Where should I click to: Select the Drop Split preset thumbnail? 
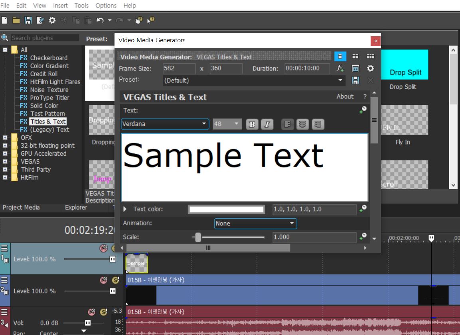(x=405, y=65)
